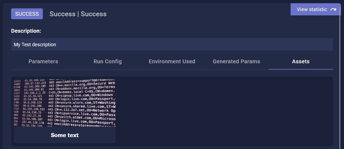Image resolution: width=344 pixels, height=149 pixels.
Task: Switch to the Parameters tab
Action: [x=43, y=61]
